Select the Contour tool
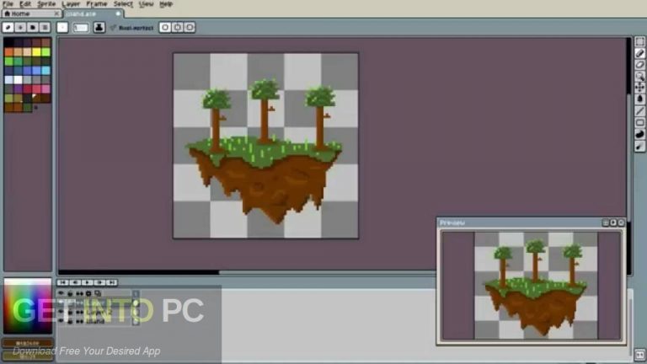This screenshot has height=364, width=647. coord(639,134)
